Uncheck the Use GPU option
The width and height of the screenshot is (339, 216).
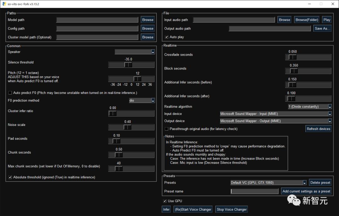tap(165, 201)
